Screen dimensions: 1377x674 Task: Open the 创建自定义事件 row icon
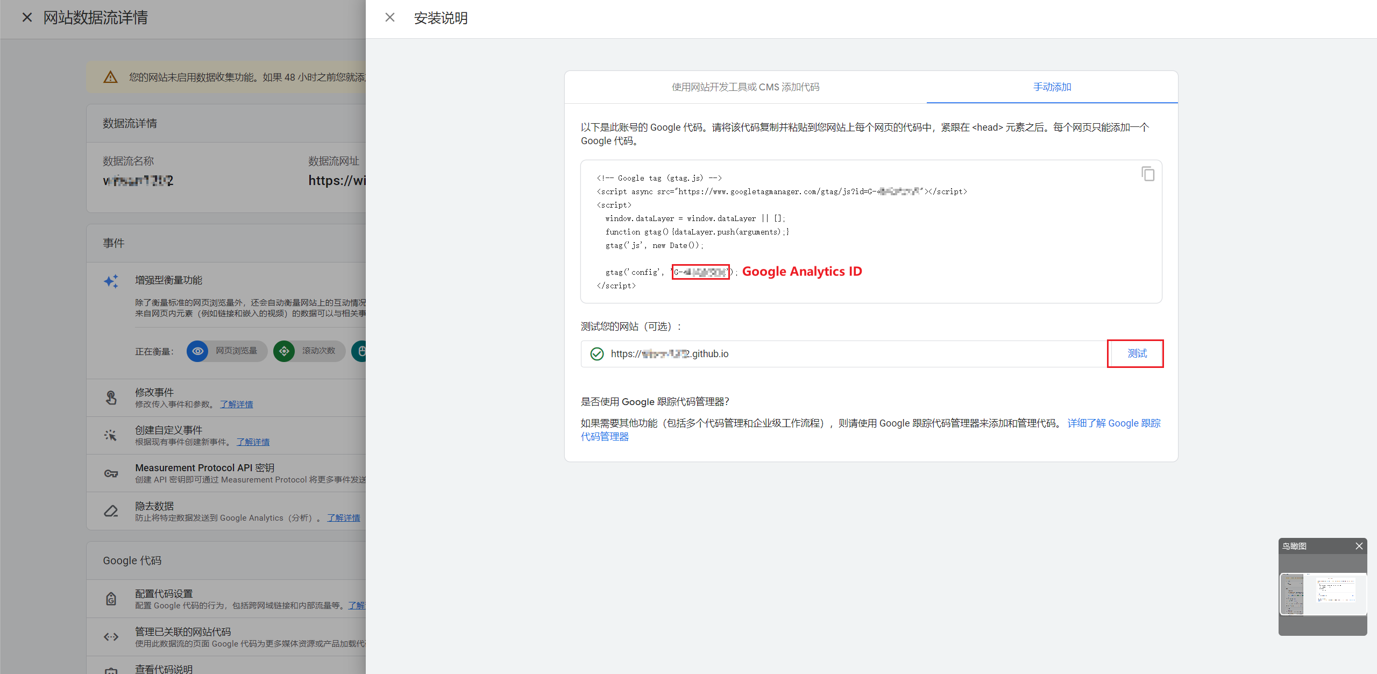(x=111, y=435)
